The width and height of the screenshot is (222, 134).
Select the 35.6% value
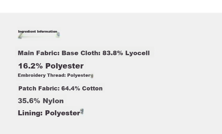pyautogui.click(x=29, y=101)
